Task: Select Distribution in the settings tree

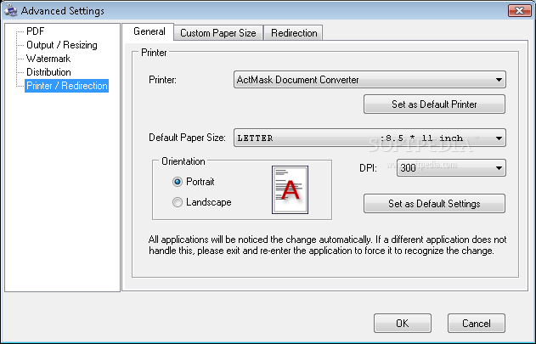Action: [49, 72]
